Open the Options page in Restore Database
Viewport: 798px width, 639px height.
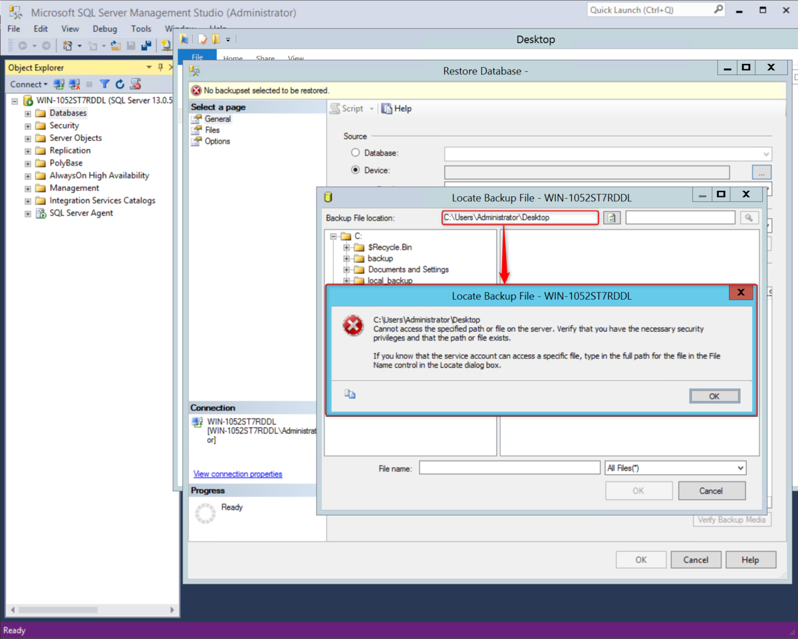pyautogui.click(x=217, y=141)
